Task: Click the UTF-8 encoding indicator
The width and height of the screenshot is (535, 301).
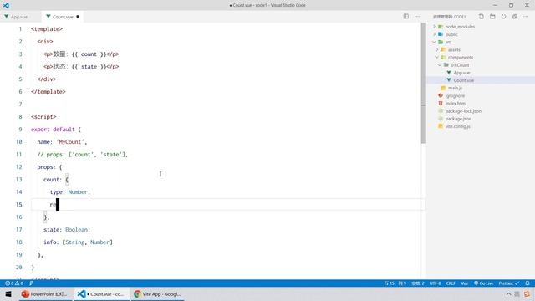Action: point(435,283)
